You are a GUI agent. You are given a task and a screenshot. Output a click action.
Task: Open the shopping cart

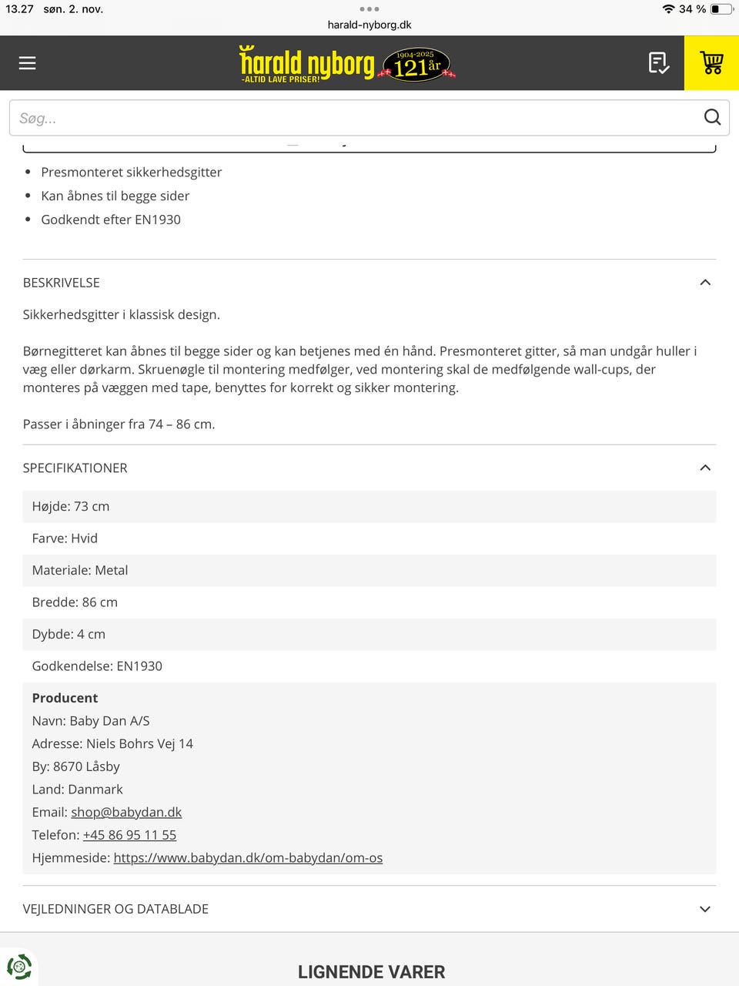point(711,63)
